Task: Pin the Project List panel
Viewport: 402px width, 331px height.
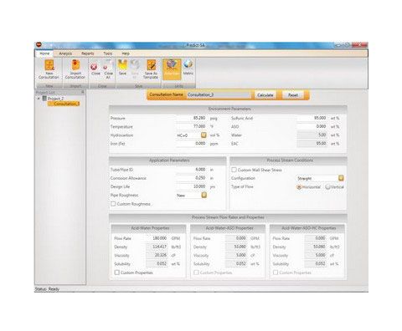Action: tap(82, 92)
